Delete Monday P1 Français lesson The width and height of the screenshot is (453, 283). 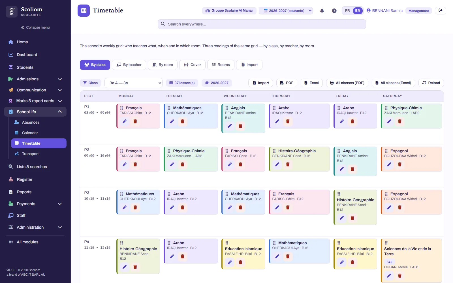[135, 121]
